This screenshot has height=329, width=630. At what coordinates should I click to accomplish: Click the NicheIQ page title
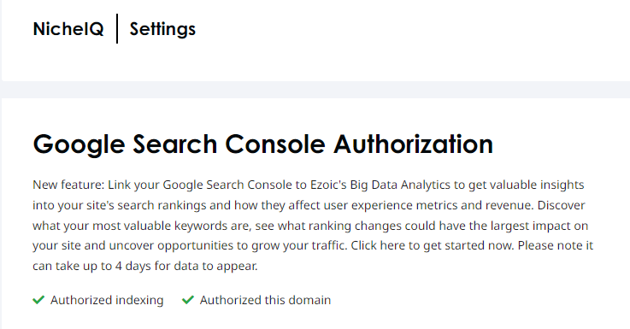68,29
